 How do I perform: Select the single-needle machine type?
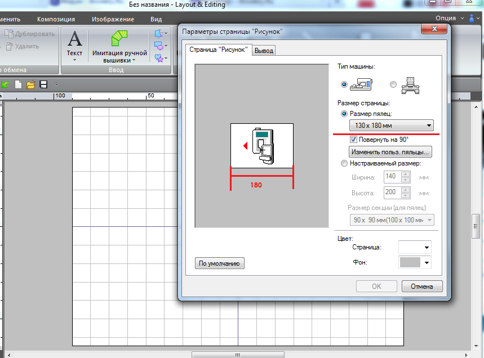click(x=344, y=85)
